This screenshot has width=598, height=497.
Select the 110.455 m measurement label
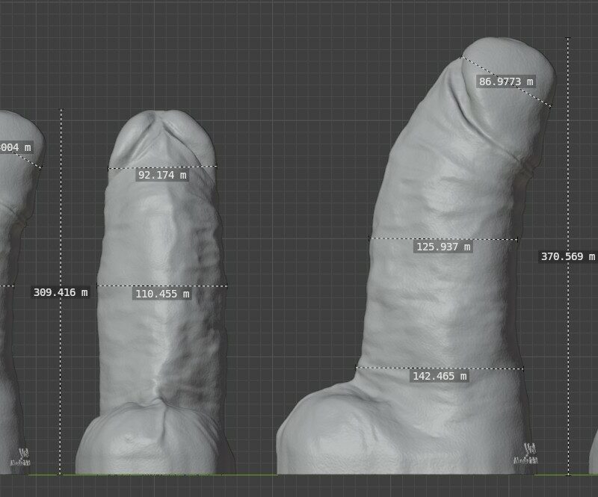[162, 294]
